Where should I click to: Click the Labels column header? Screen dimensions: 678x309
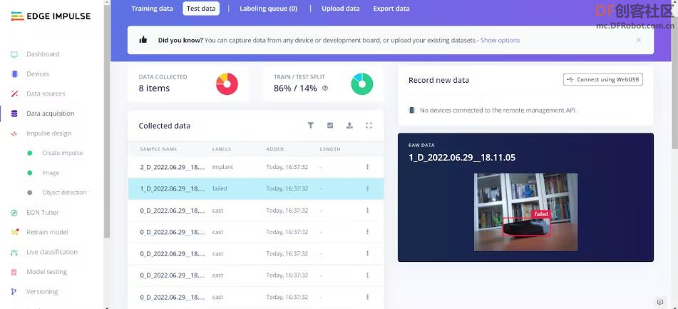pos(222,149)
